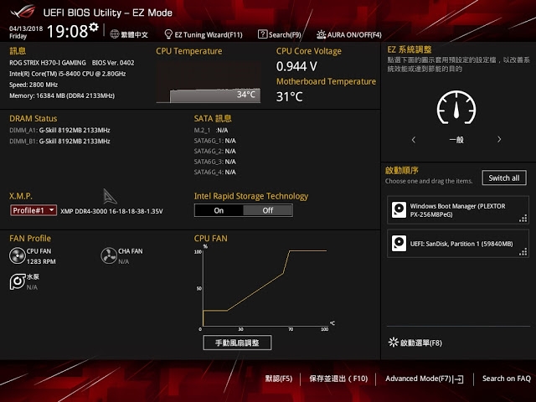Click drag handle on UEFI SanDisk entry
Screen dimensions: 536x402
523,252
